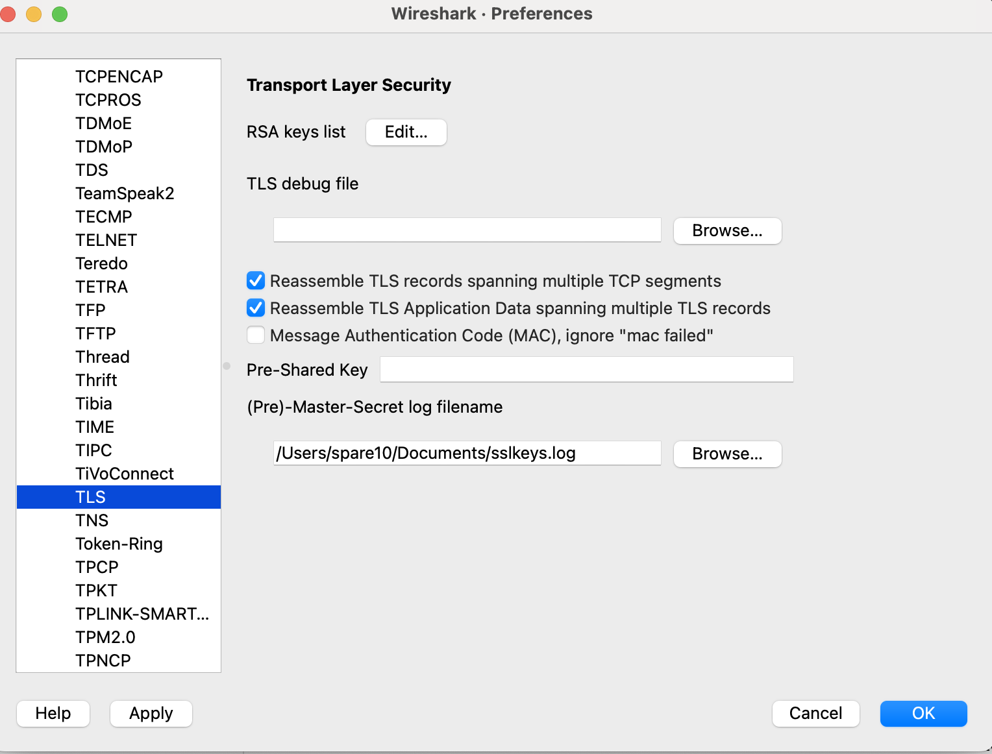Click into the Pre-Shared Key field
The height and width of the screenshot is (754, 992).
point(586,369)
